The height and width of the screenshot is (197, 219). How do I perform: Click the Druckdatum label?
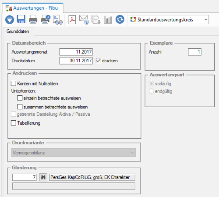click(x=23, y=61)
